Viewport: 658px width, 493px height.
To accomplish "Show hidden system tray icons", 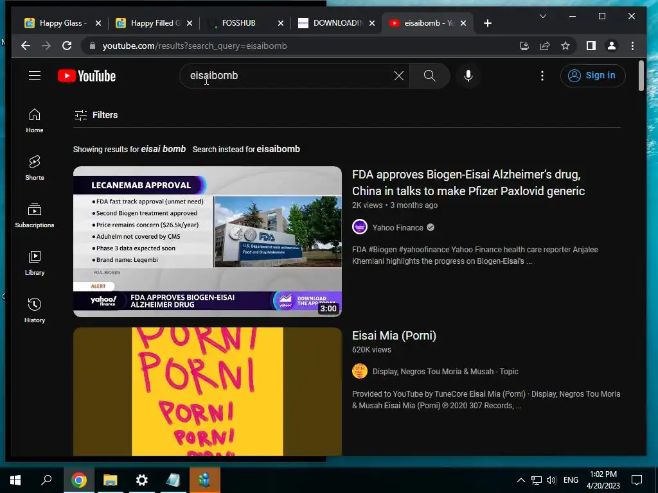I will click(520, 480).
